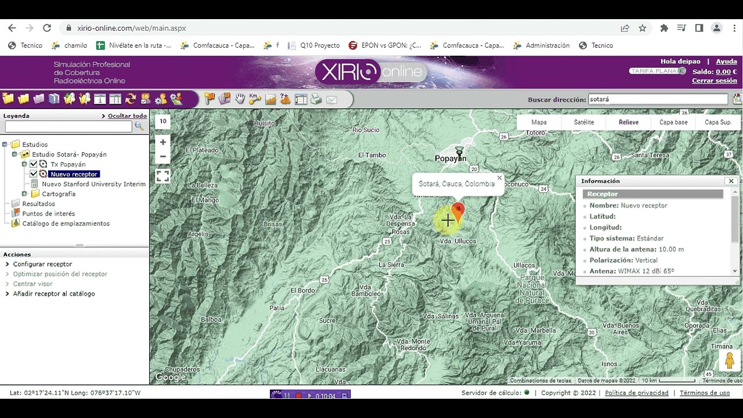Click Cerrar sesión link

[715, 81]
